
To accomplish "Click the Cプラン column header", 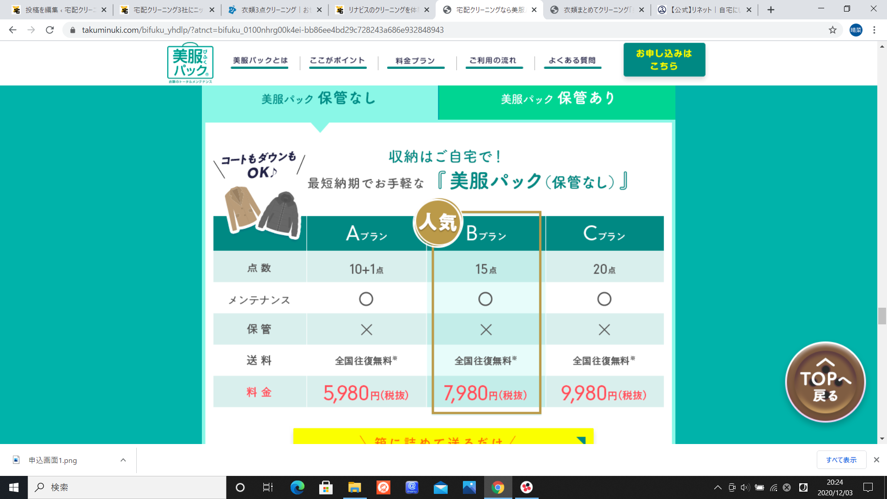I will click(604, 233).
